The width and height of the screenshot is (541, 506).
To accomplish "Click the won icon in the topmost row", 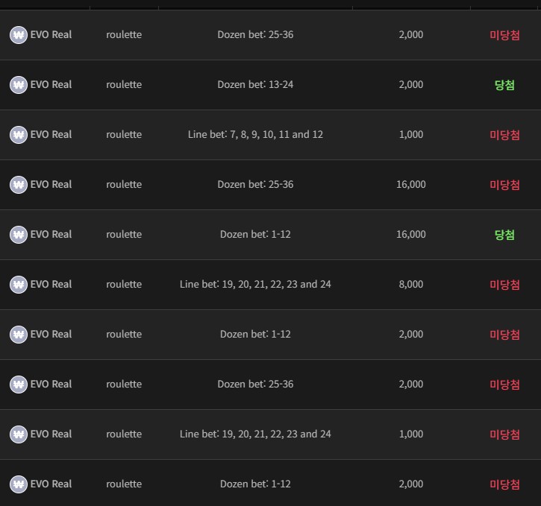I will pyautogui.click(x=19, y=35).
